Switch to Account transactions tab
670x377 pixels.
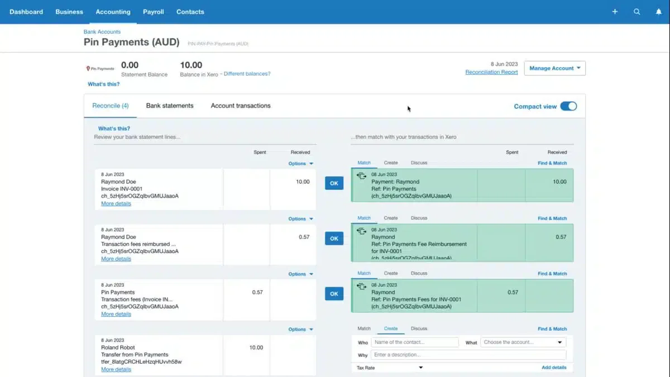(241, 106)
